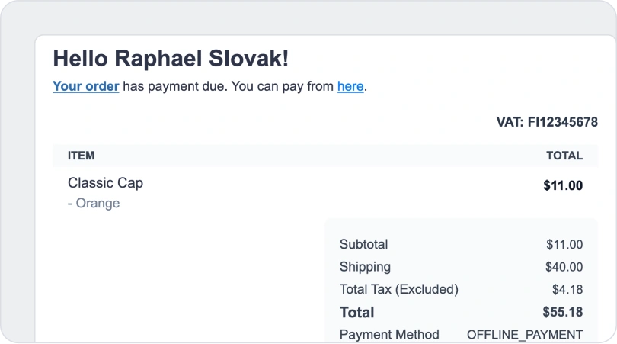Click the VAT: FI12345678 text

tap(546, 122)
